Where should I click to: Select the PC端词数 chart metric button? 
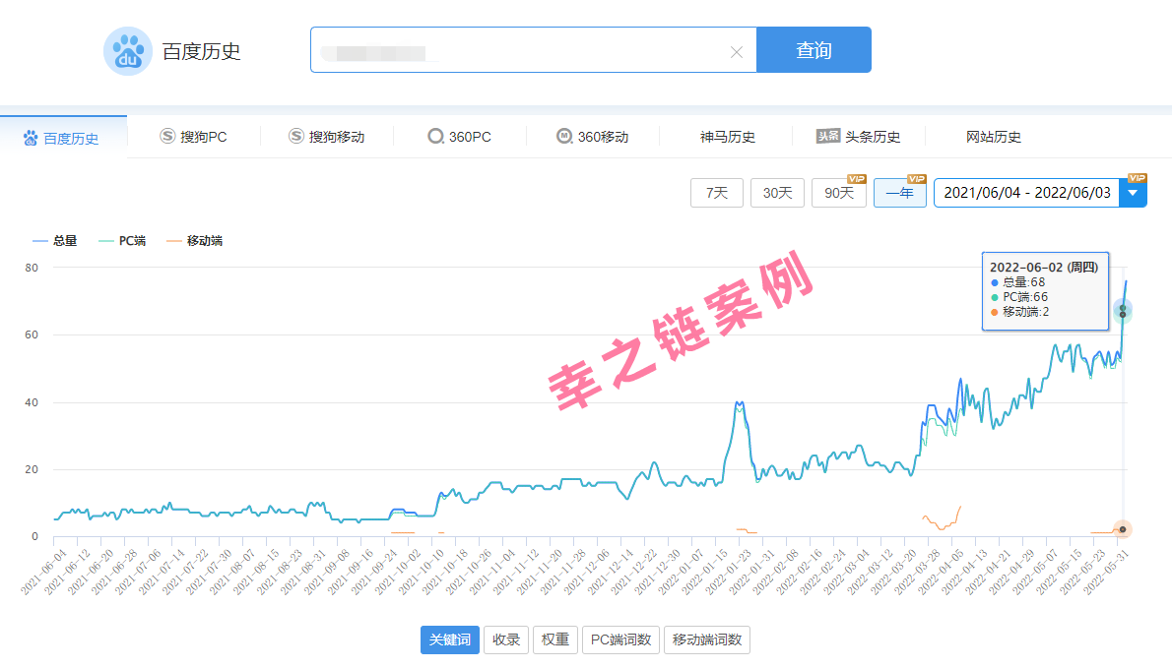tap(621, 639)
